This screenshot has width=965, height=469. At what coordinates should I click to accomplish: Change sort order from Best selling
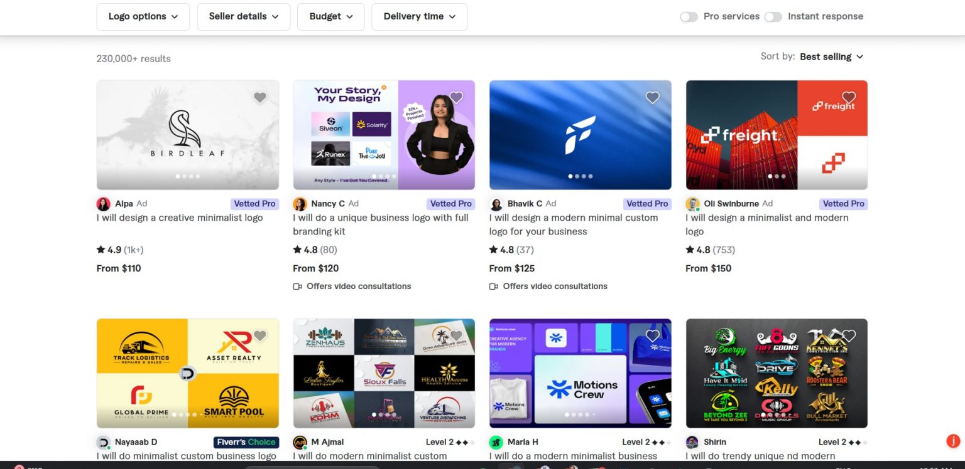(831, 56)
